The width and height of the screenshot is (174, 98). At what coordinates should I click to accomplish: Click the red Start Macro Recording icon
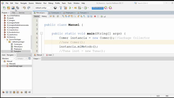pos(95,16)
